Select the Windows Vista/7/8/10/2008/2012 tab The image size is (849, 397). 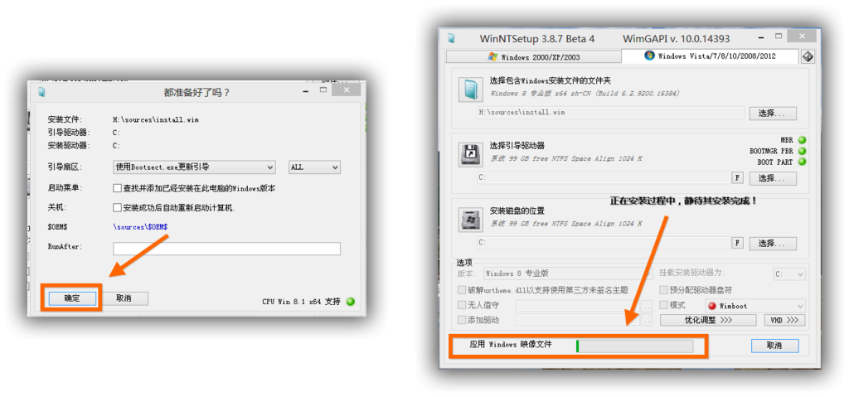click(x=710, y=56)
